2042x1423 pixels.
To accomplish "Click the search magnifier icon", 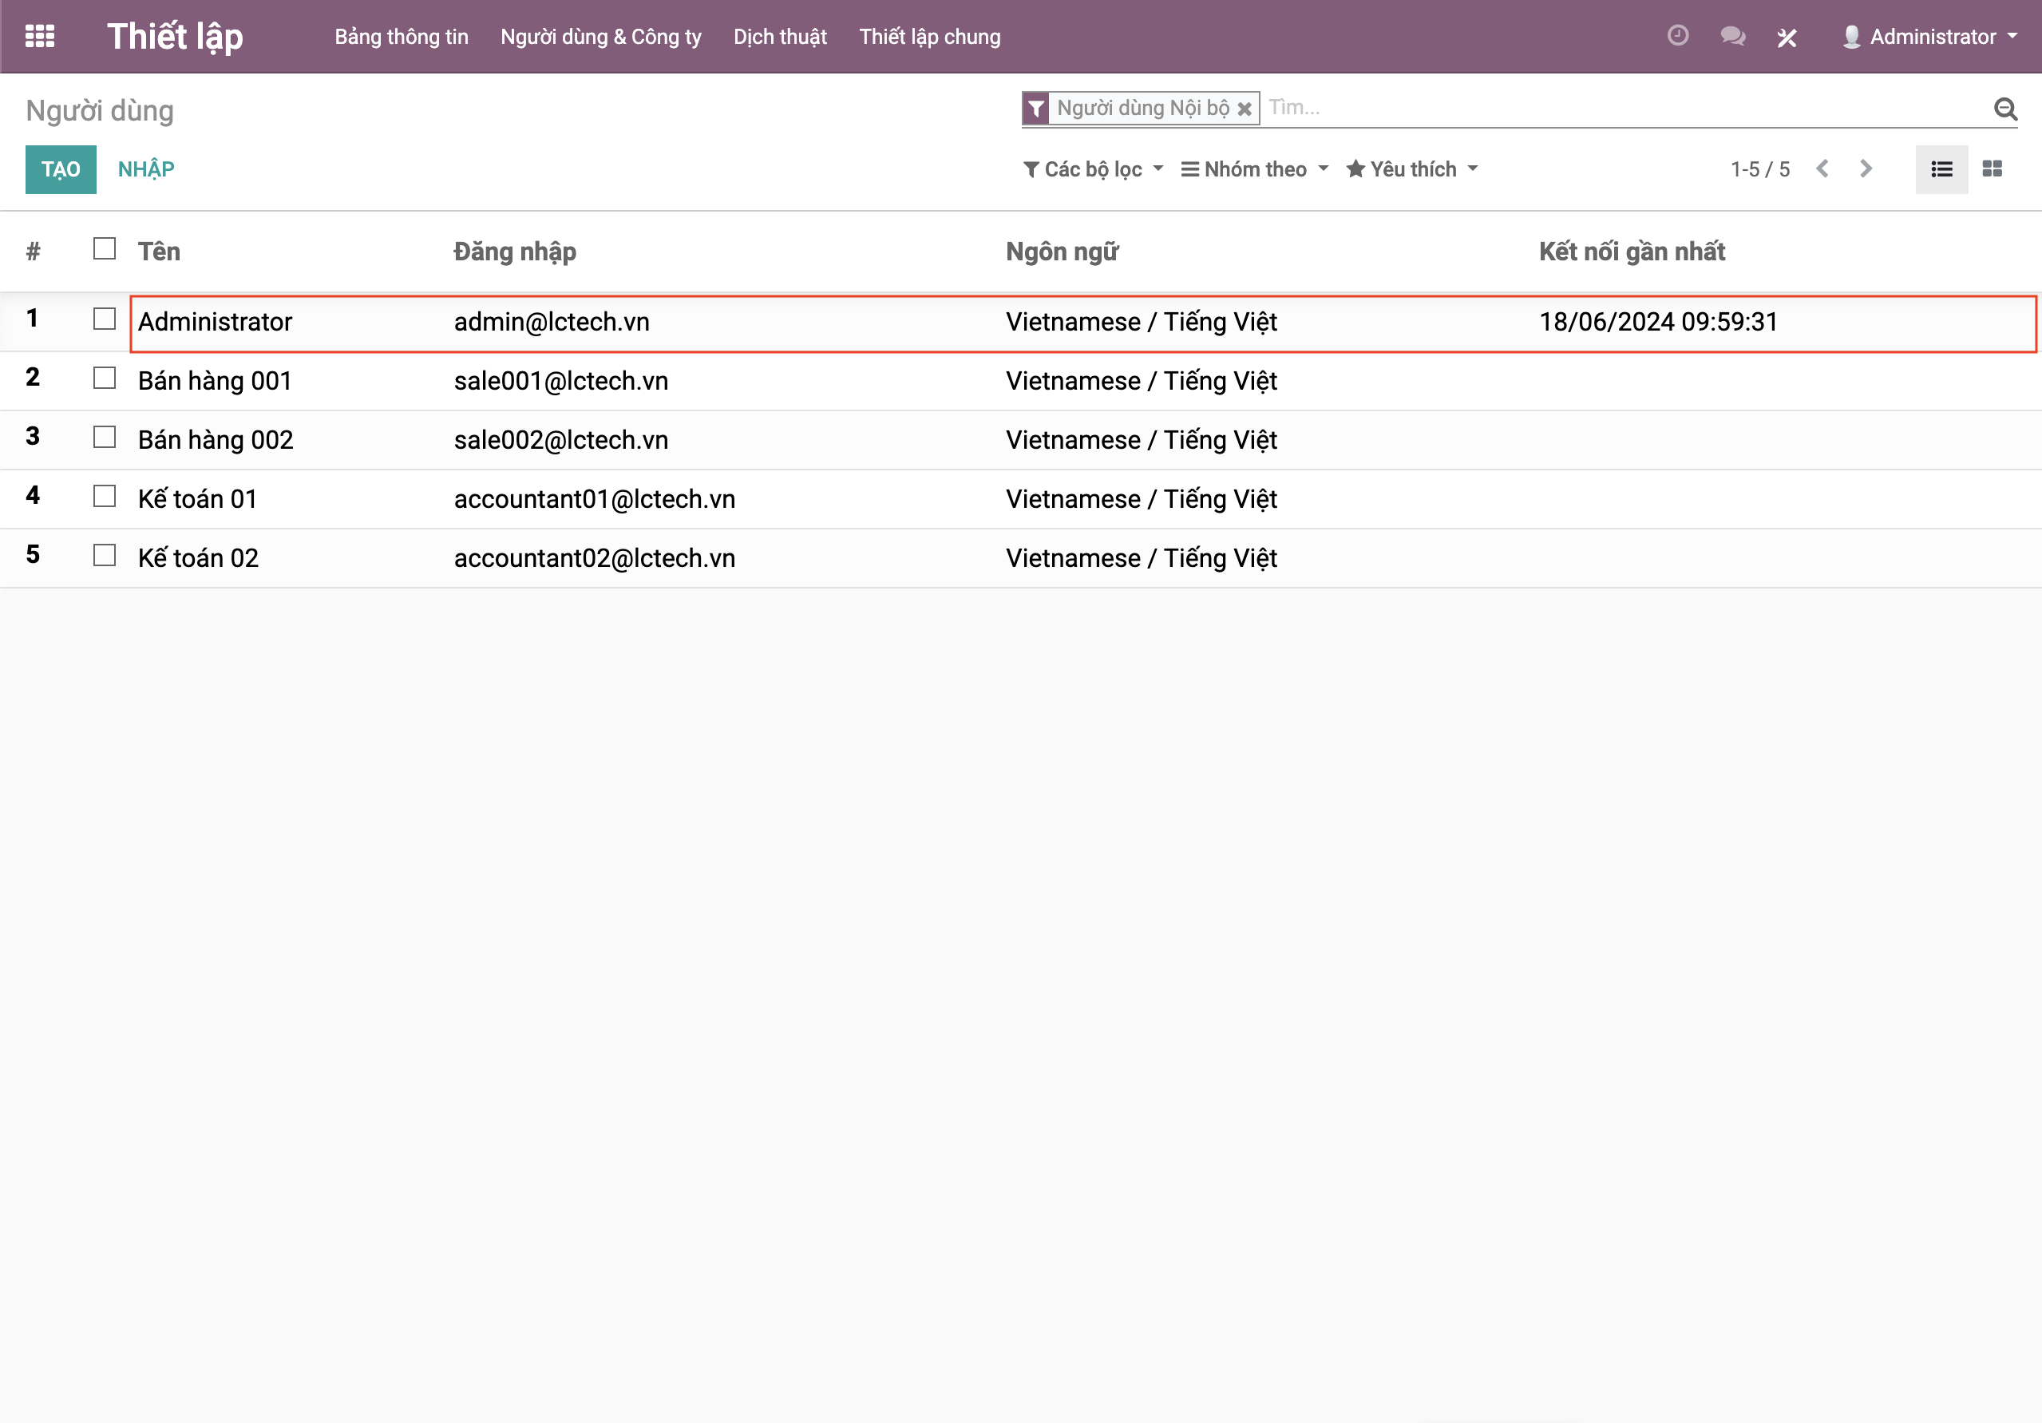I will coord(2004,109).
